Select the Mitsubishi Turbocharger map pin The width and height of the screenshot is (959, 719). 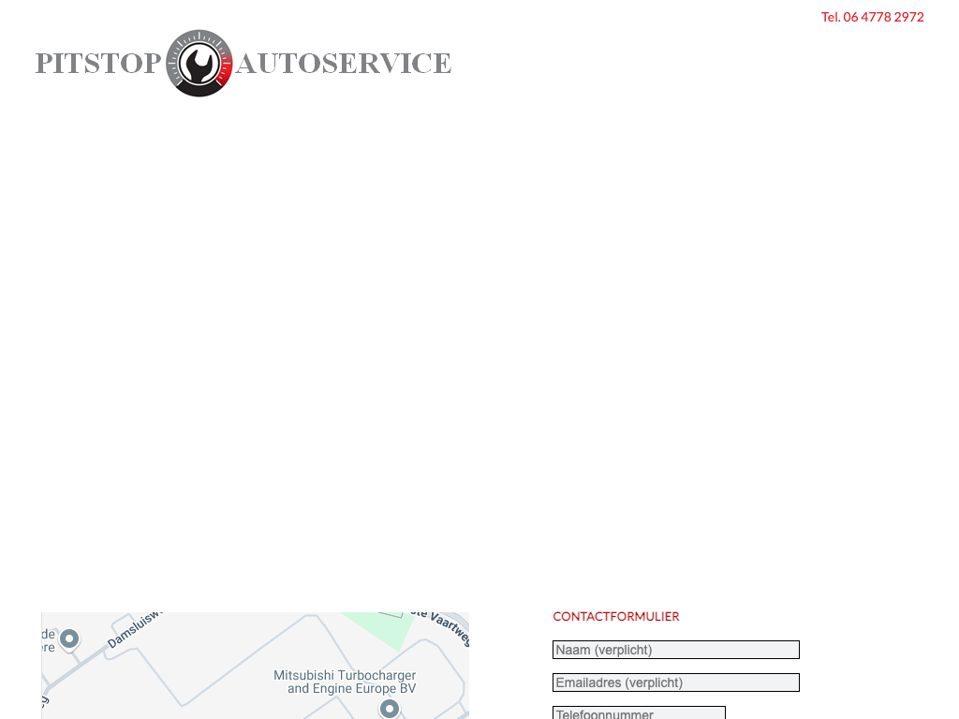(389, 709)
